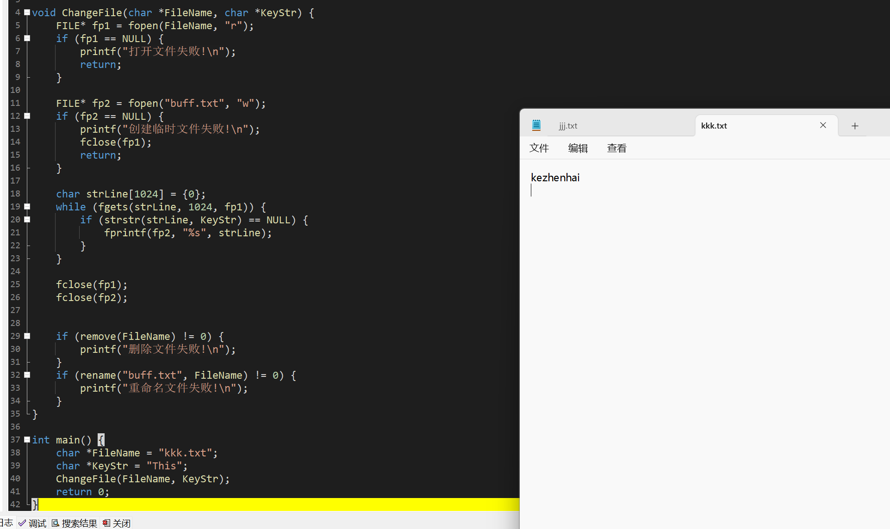The width and height of the screenshot is (890, 529).
Task: Collapse the fp1 NULL check block
Action: coord(27,38)
